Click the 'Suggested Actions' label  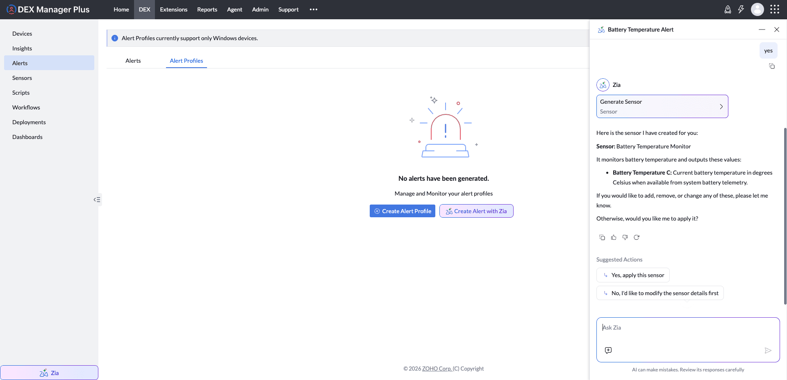619,259
